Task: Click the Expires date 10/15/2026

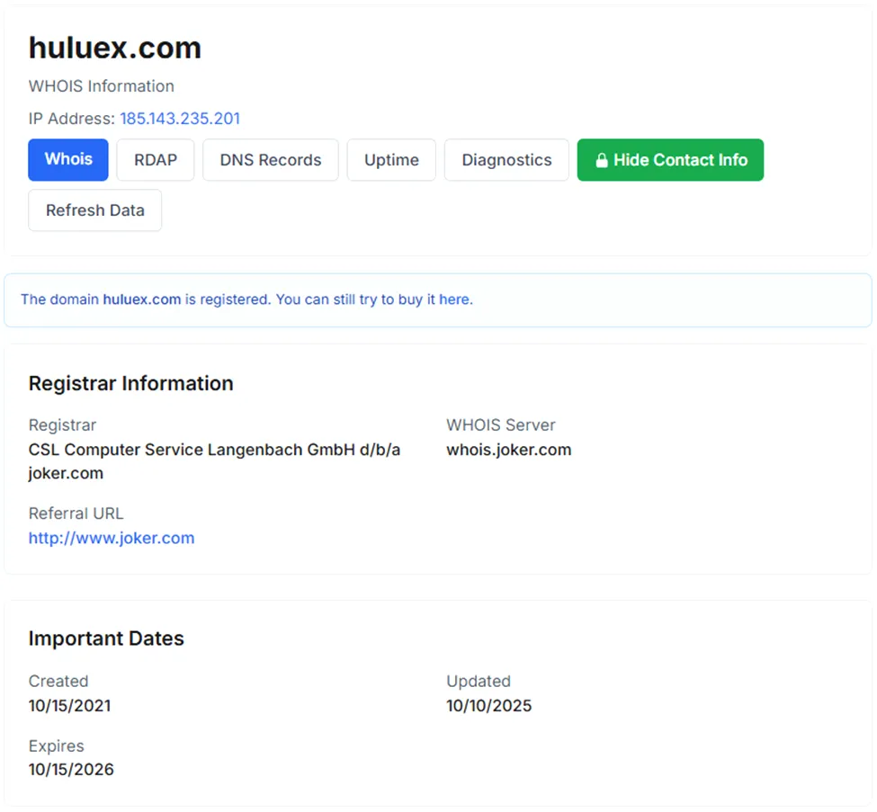Action: [x=71, y=770]
